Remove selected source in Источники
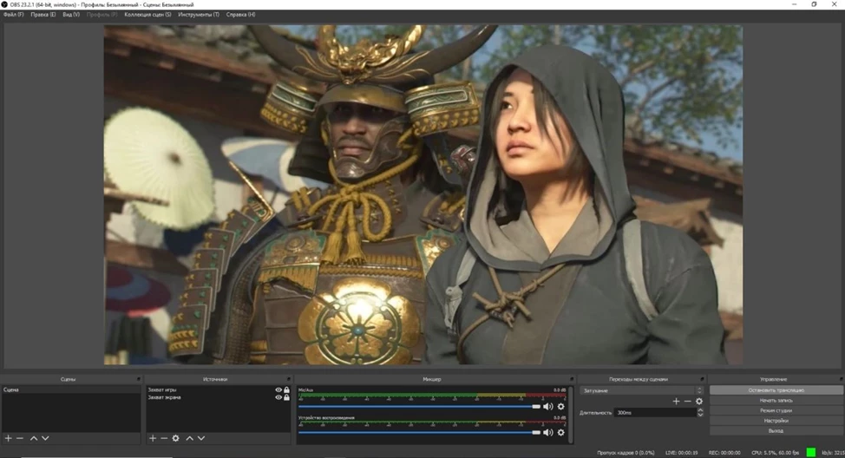The image size is (845, 458). pos(164,438)
